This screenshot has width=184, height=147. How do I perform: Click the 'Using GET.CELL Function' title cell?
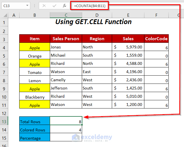(93, 22)
